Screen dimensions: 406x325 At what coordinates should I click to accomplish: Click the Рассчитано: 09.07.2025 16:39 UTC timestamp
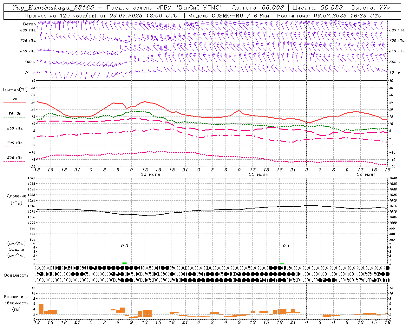(329, 16)
